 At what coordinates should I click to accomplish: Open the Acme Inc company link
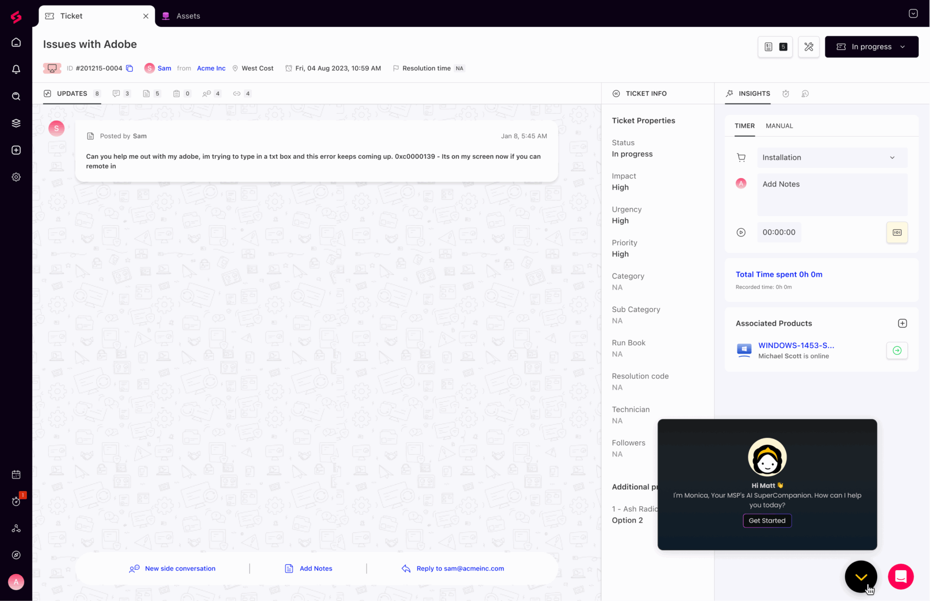pos(211,68)
